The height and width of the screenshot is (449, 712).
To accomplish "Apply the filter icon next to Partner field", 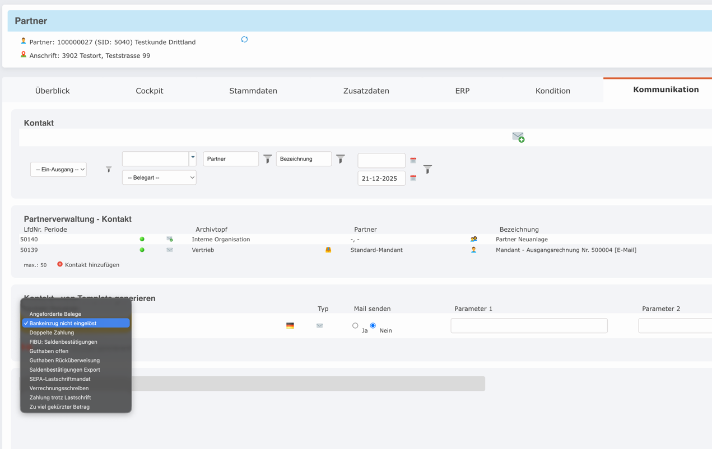I will [268, 160].
